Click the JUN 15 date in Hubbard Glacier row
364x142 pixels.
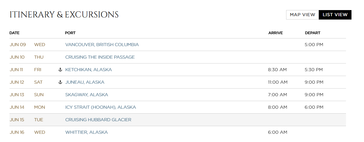pos(17,120)
